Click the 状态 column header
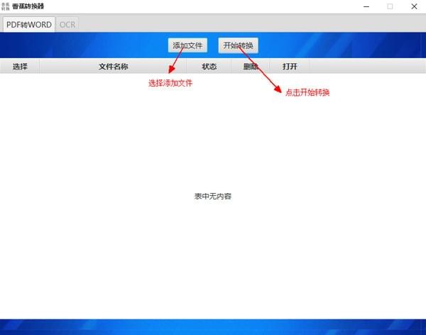Screen dimensions: 426x335 click(209, 66)
